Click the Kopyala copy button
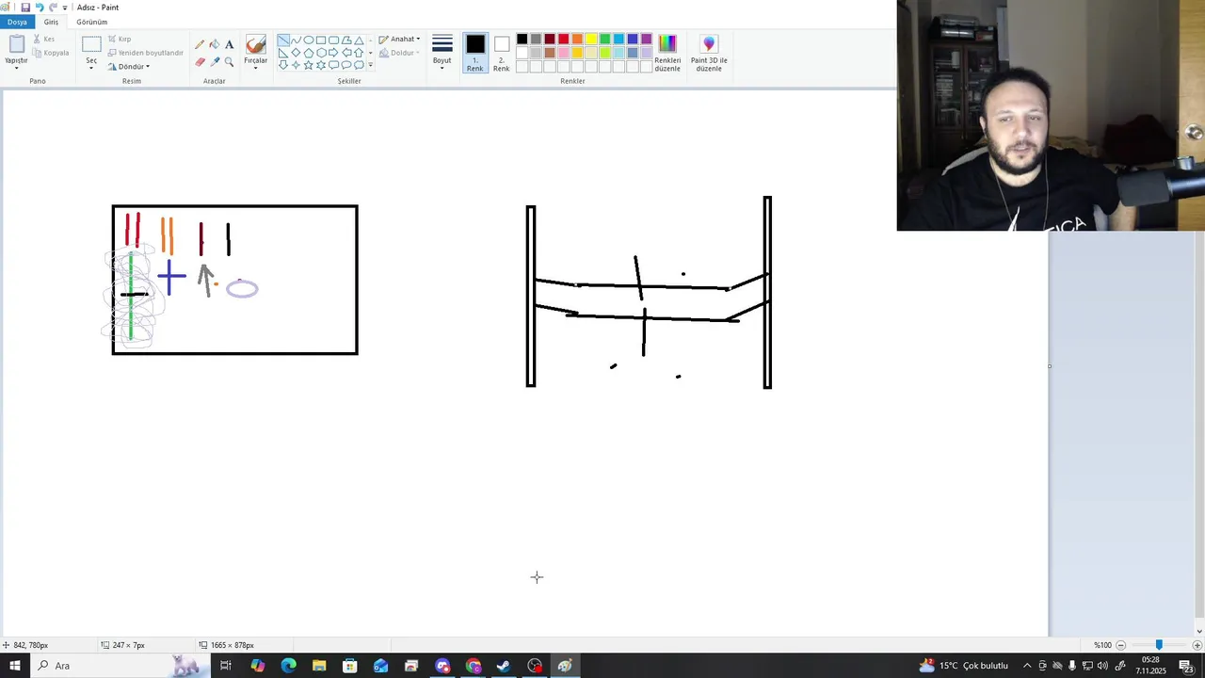 (51, 53)
